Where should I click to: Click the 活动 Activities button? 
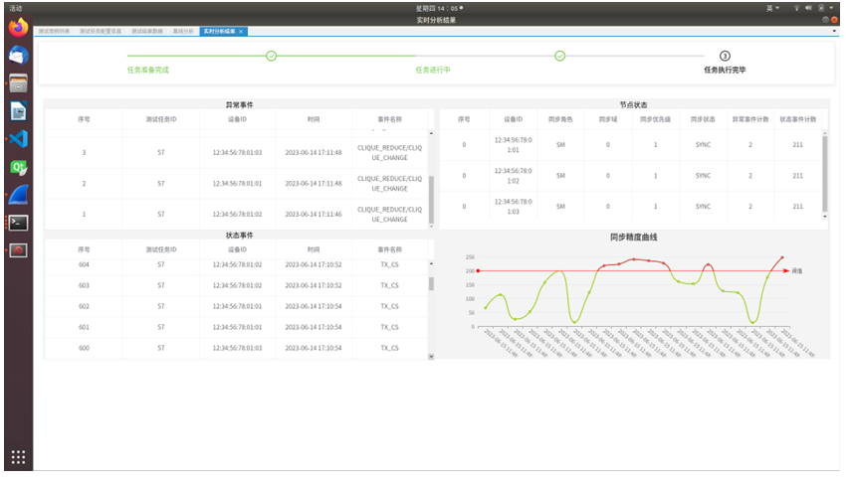tap(15, 7)
